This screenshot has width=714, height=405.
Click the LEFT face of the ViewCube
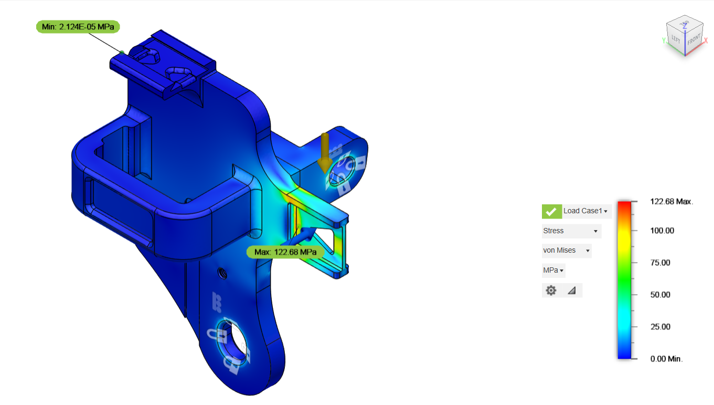click(676, 40)
